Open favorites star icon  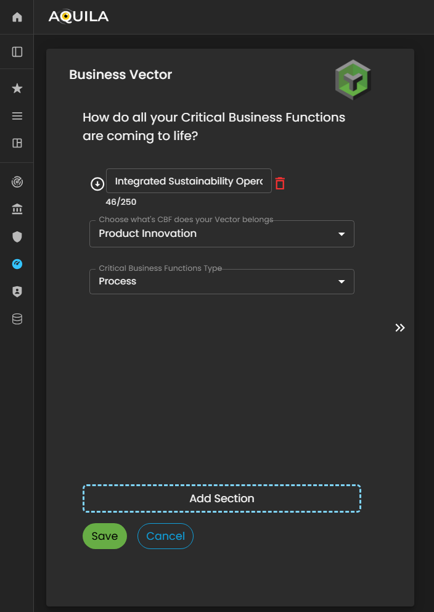point(17,89)
